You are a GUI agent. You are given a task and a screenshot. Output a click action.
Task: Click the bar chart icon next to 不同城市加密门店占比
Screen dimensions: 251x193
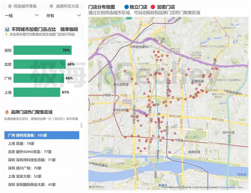click(7, 29)
